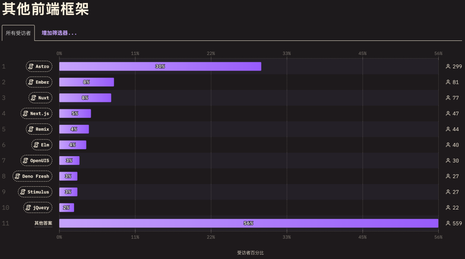
Task: Click the Next.js 5% bar
Action: click(75, 114)
